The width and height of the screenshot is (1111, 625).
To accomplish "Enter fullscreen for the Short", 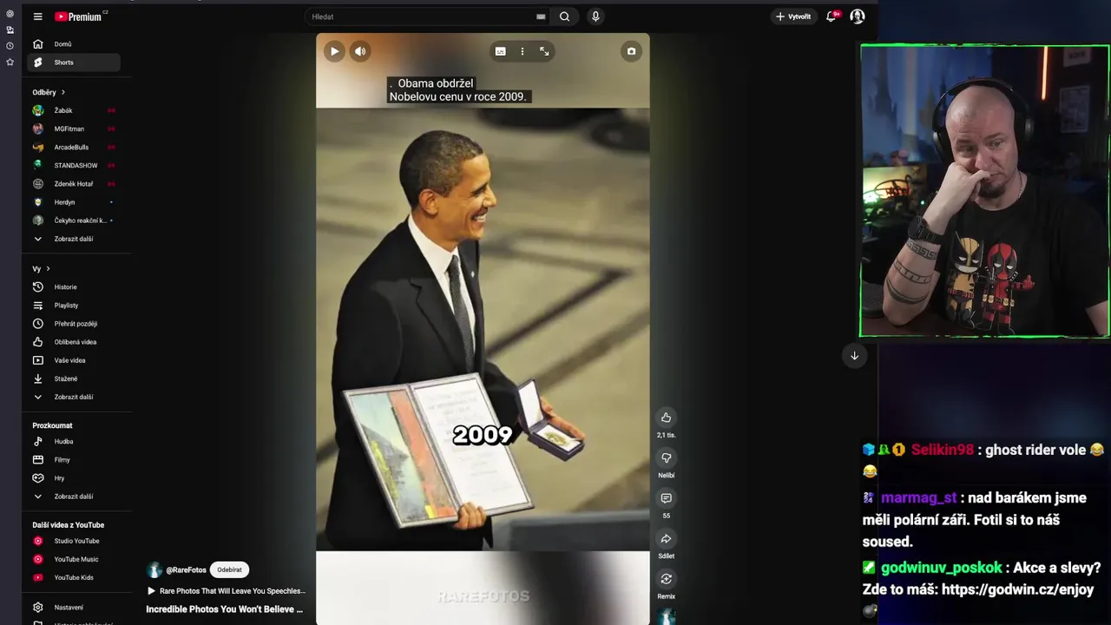I will pos(544,51).
